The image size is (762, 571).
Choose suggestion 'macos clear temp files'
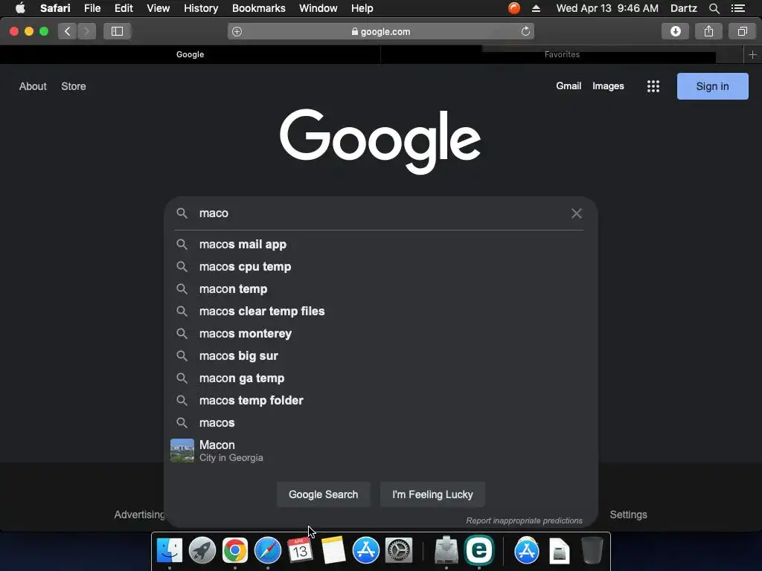pos(381,312)
